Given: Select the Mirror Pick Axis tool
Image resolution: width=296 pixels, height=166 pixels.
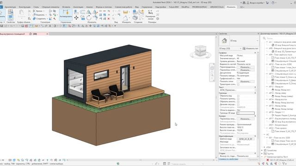Looking at the screenshot, I should (89, 12).
